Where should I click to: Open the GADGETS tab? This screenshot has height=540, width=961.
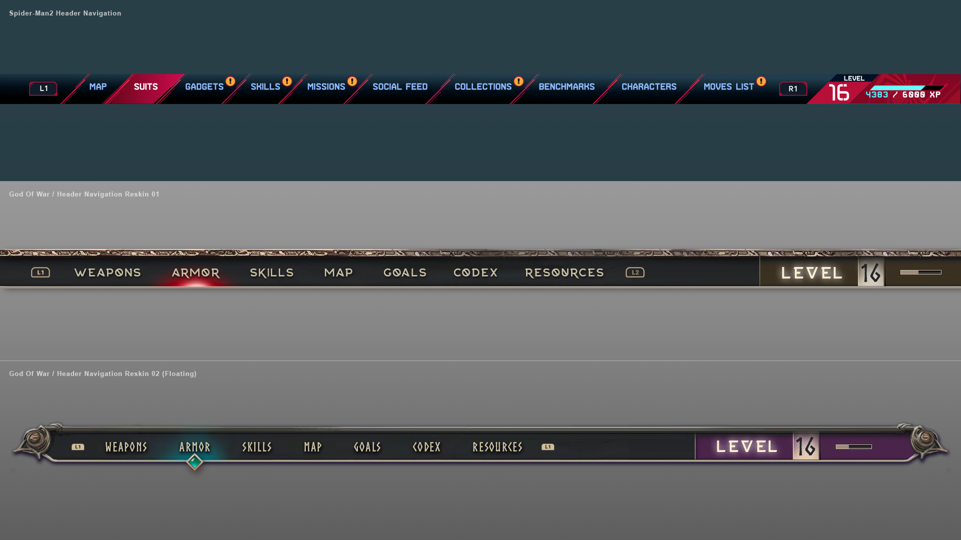point(204,87)
